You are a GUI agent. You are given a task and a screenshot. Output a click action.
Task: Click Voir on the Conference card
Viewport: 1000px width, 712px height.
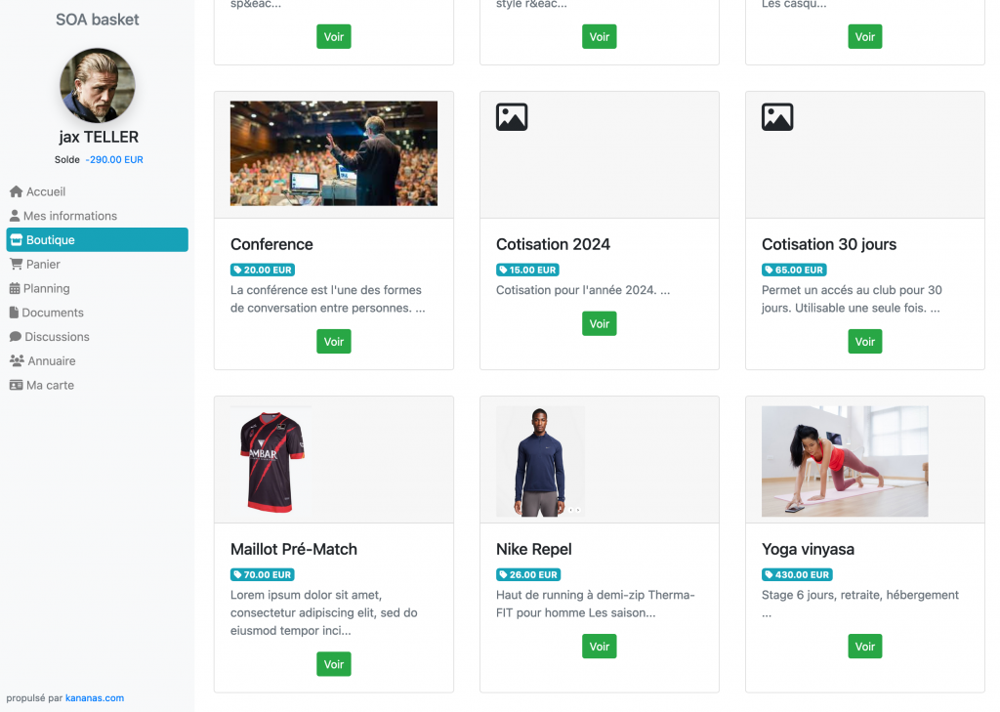(x=334, y=341)
